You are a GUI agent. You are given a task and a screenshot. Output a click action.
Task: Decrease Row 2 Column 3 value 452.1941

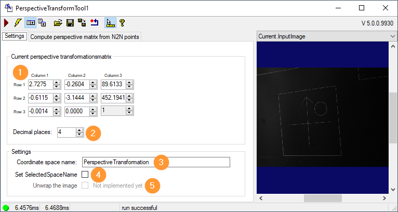point(129,100)
